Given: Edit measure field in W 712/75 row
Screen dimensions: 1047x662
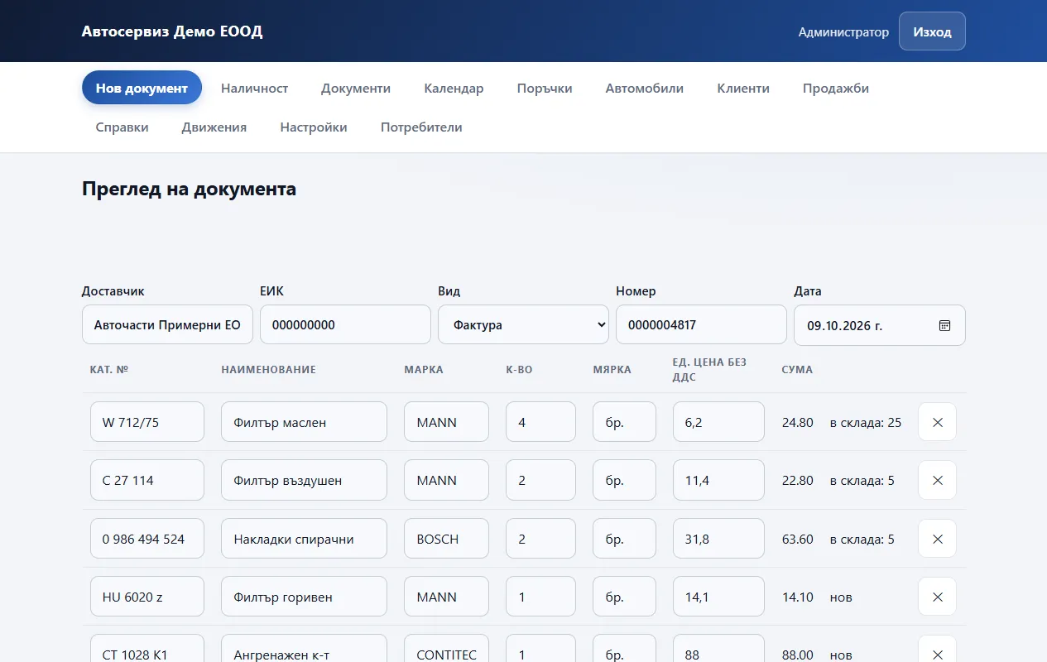Looking at the screenshot, I should [x=624, y=422].
